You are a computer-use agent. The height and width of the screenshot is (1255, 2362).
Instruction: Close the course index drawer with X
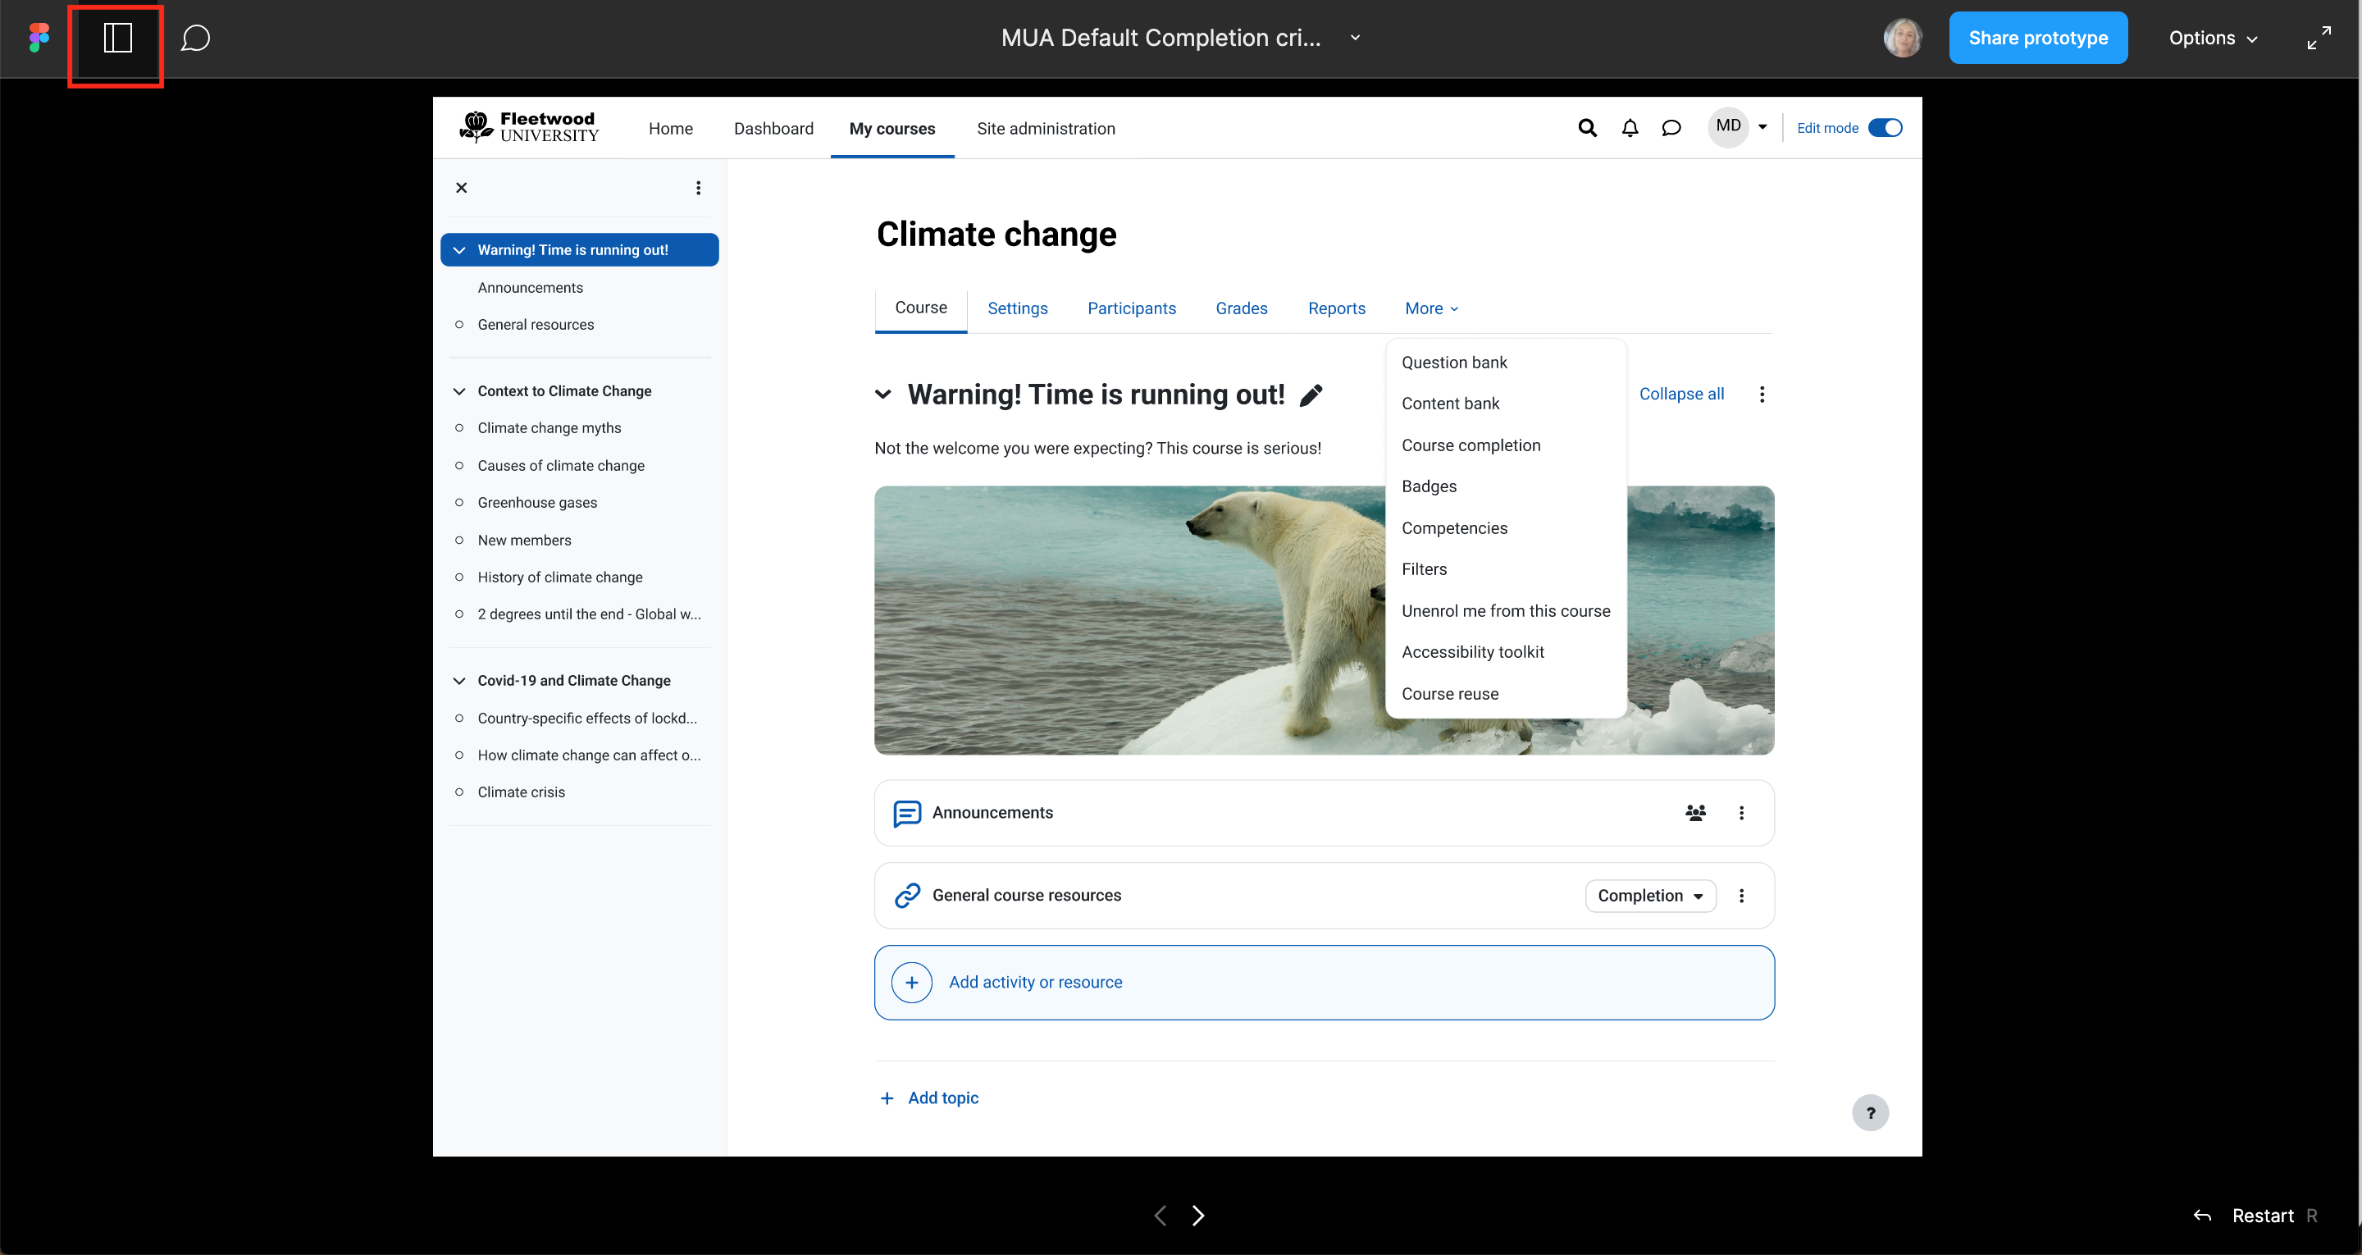tap(461, 187)
